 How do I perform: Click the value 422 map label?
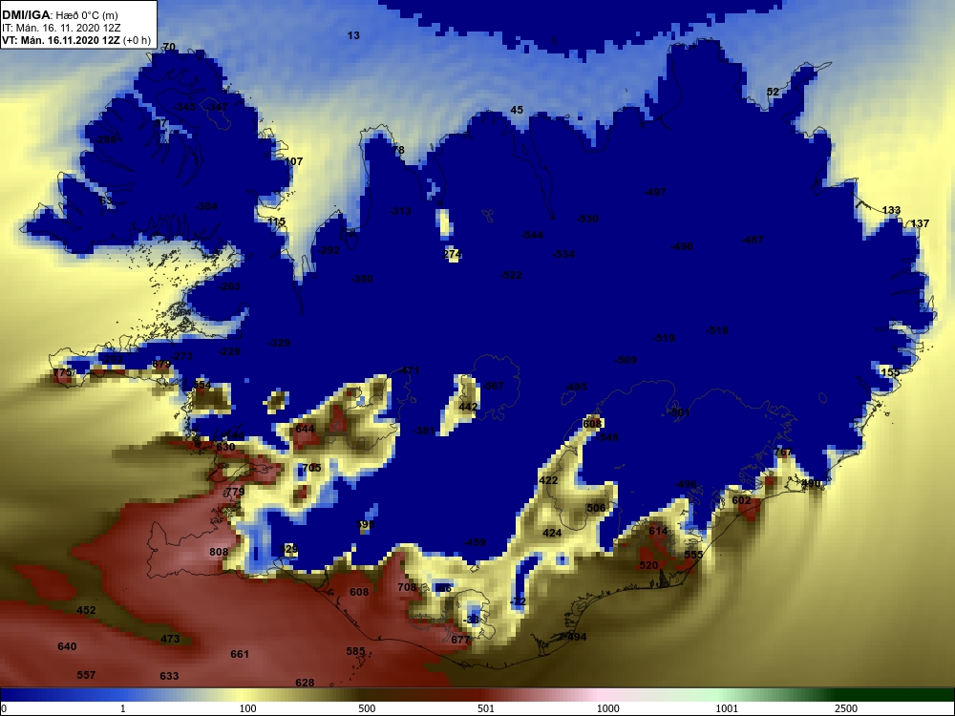[x=548, y=480]
